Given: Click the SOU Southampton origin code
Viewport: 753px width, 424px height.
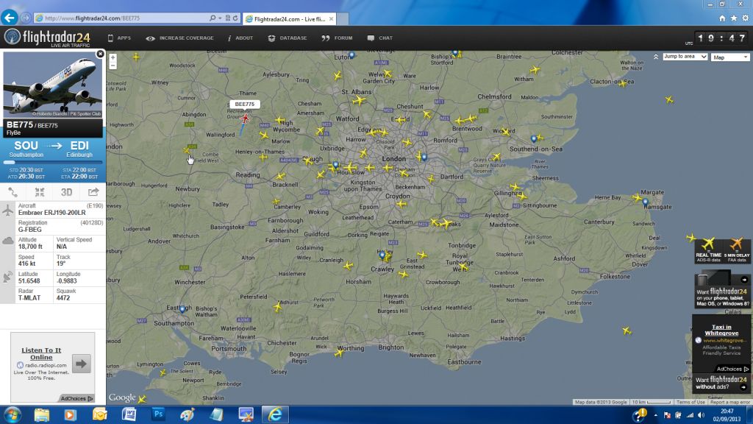Looking at the screenshot, I should 26,146.
